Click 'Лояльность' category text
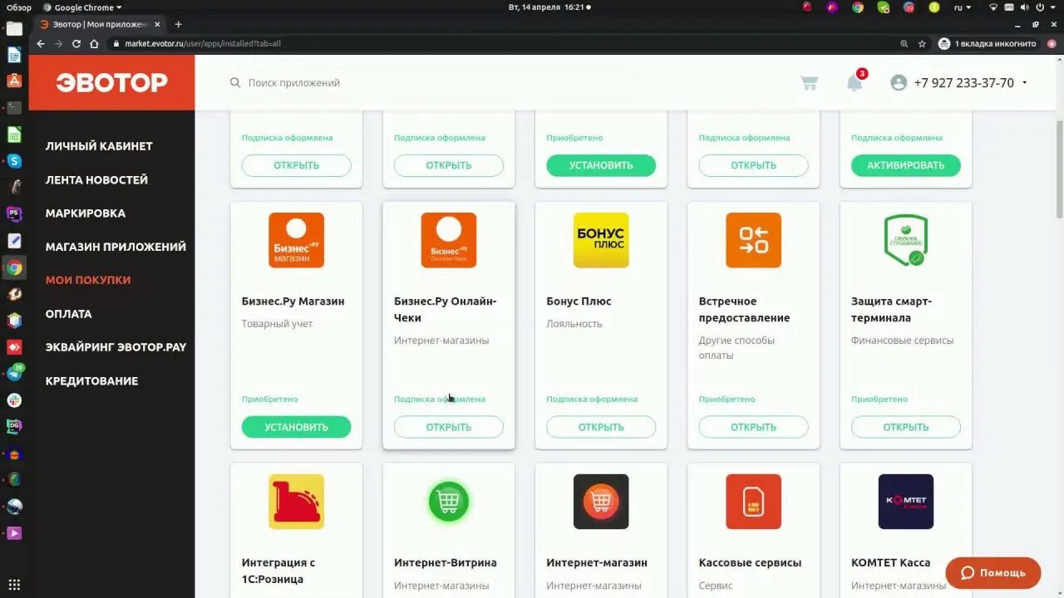Screen dimensions: 1064x598 click(x=574, y=324)
